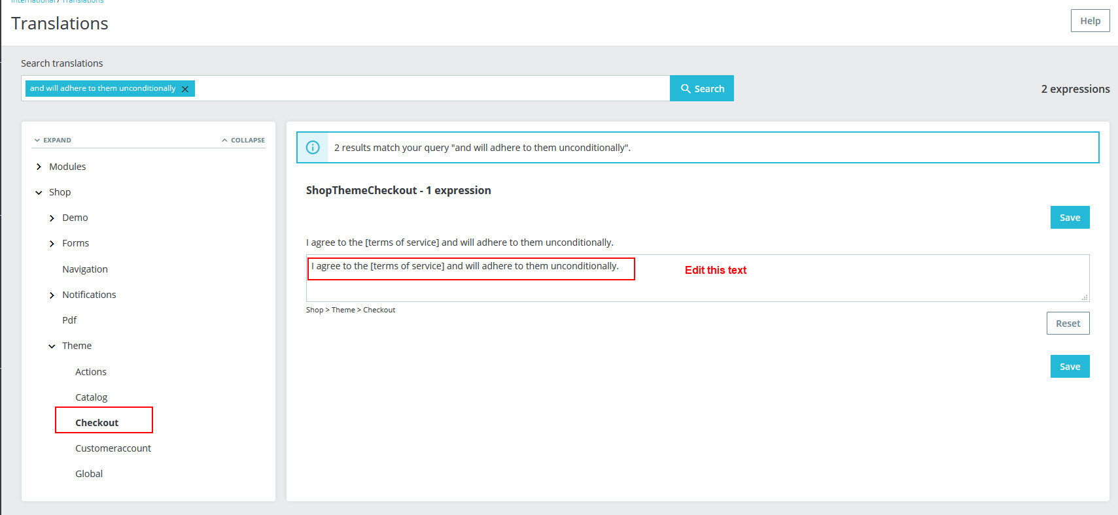Select Forms in the tree

coord(75,243)
